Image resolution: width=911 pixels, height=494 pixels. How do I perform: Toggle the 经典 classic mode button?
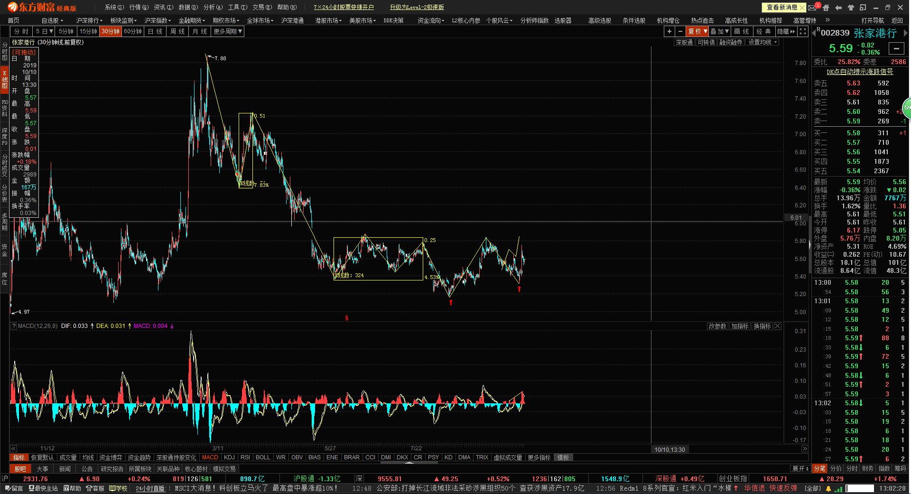click(763, 31)
